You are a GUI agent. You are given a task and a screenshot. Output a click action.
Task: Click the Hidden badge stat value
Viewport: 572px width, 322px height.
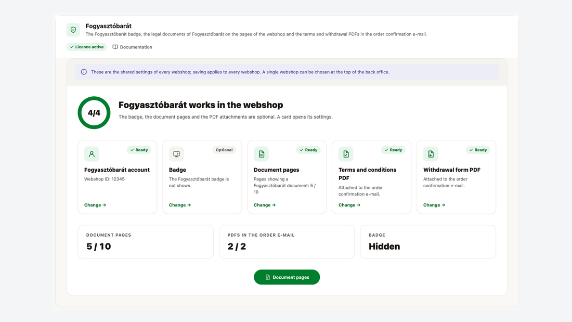pos(384,247)
